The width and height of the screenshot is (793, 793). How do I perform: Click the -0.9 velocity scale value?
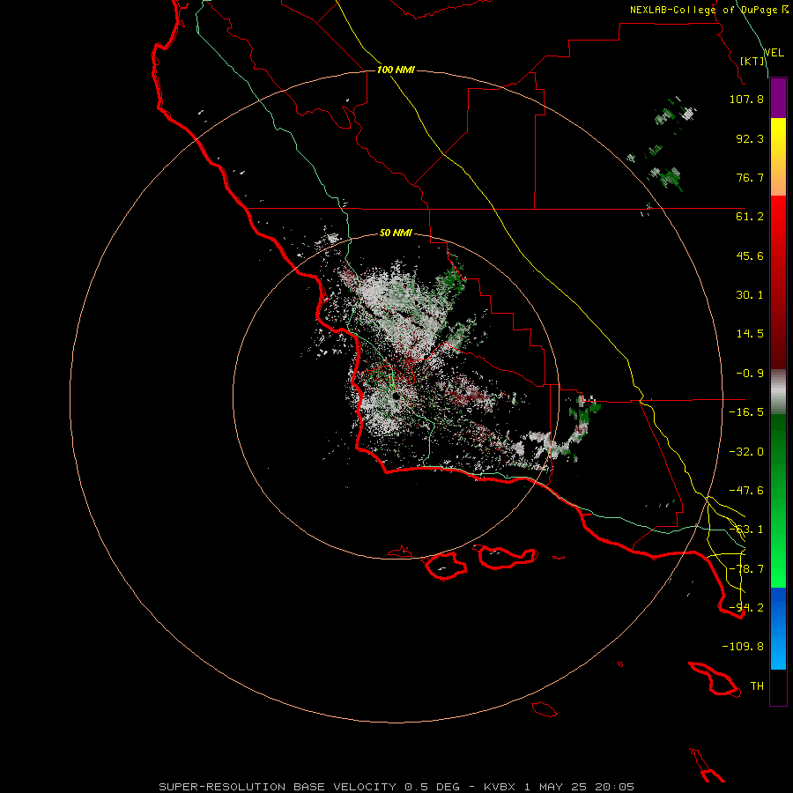point(750,374)
